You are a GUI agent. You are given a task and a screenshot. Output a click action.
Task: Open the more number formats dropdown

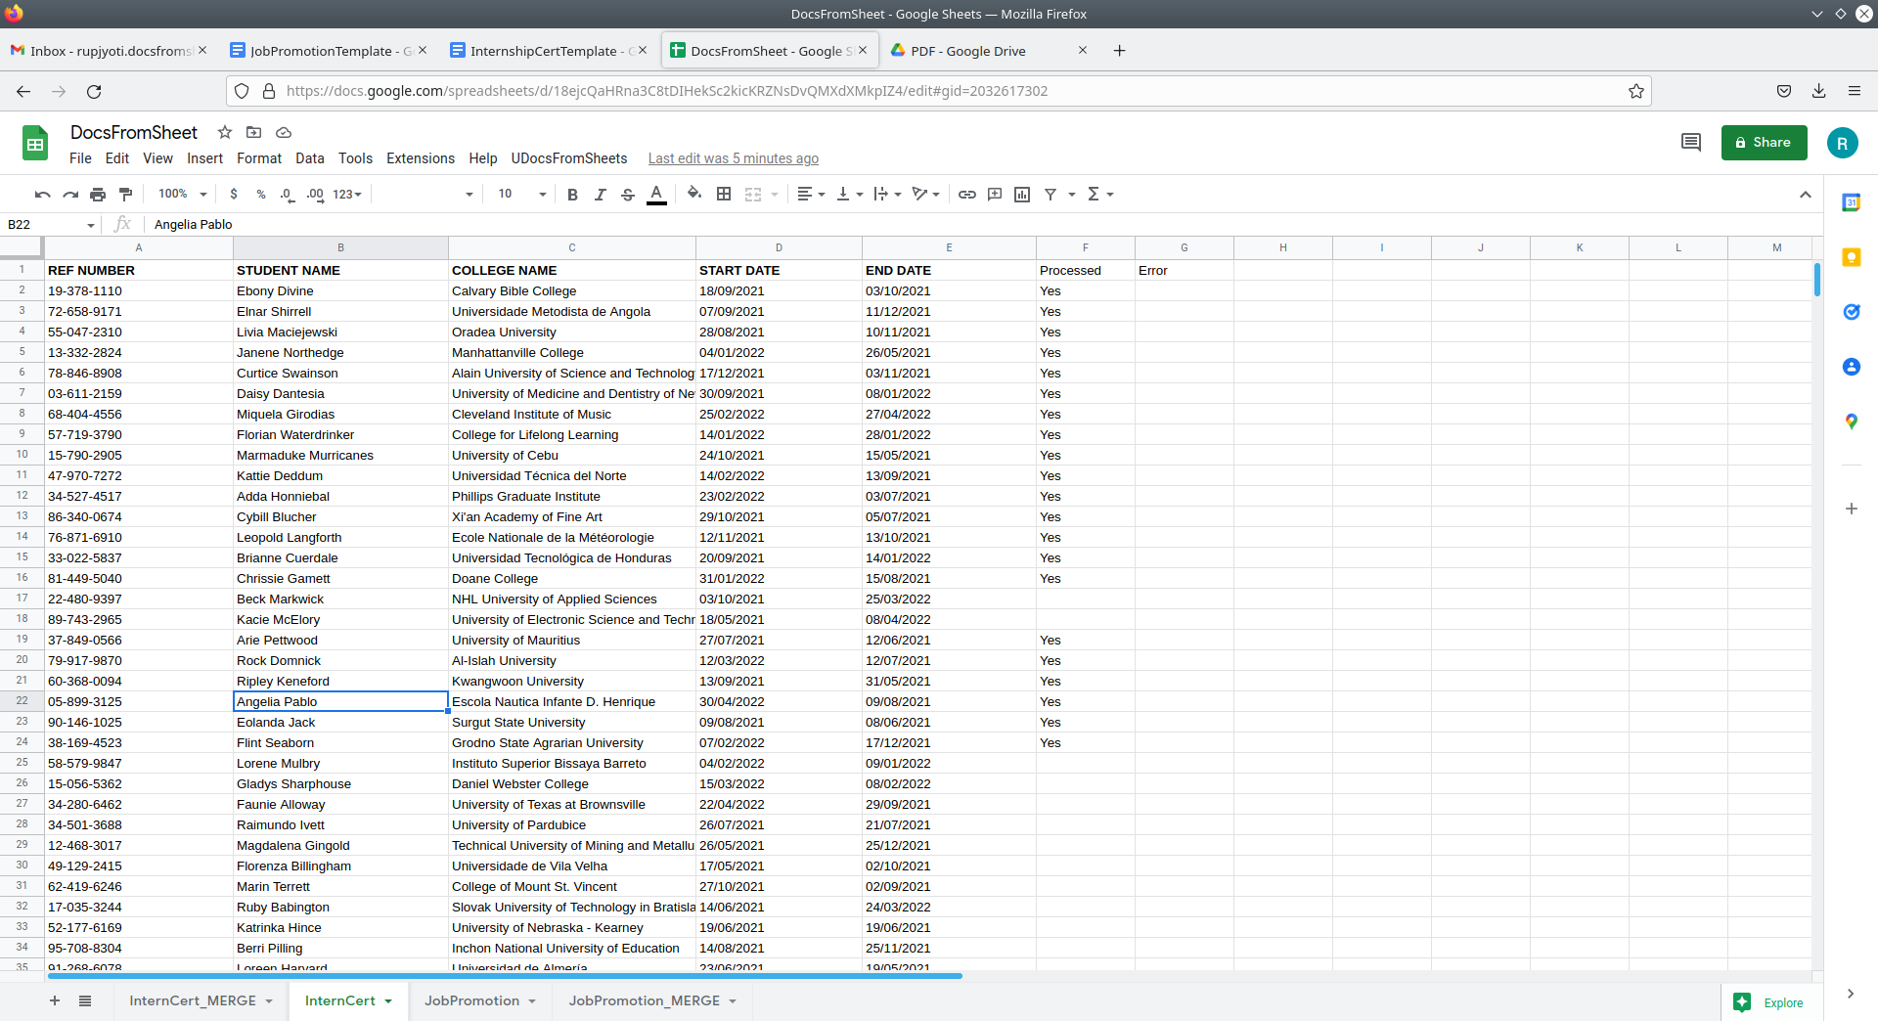(x=347, y=195)
